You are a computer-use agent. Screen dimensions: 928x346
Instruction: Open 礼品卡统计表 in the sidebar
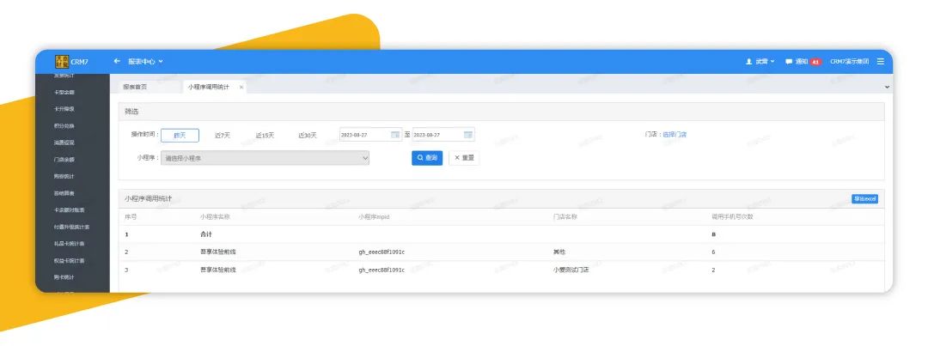coord(70,244)
